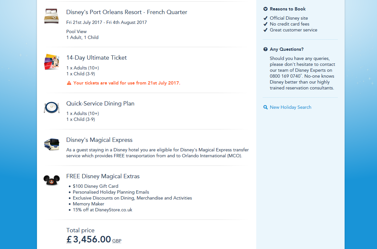Click the Official Disney site checkmark

tap(265, 18)
